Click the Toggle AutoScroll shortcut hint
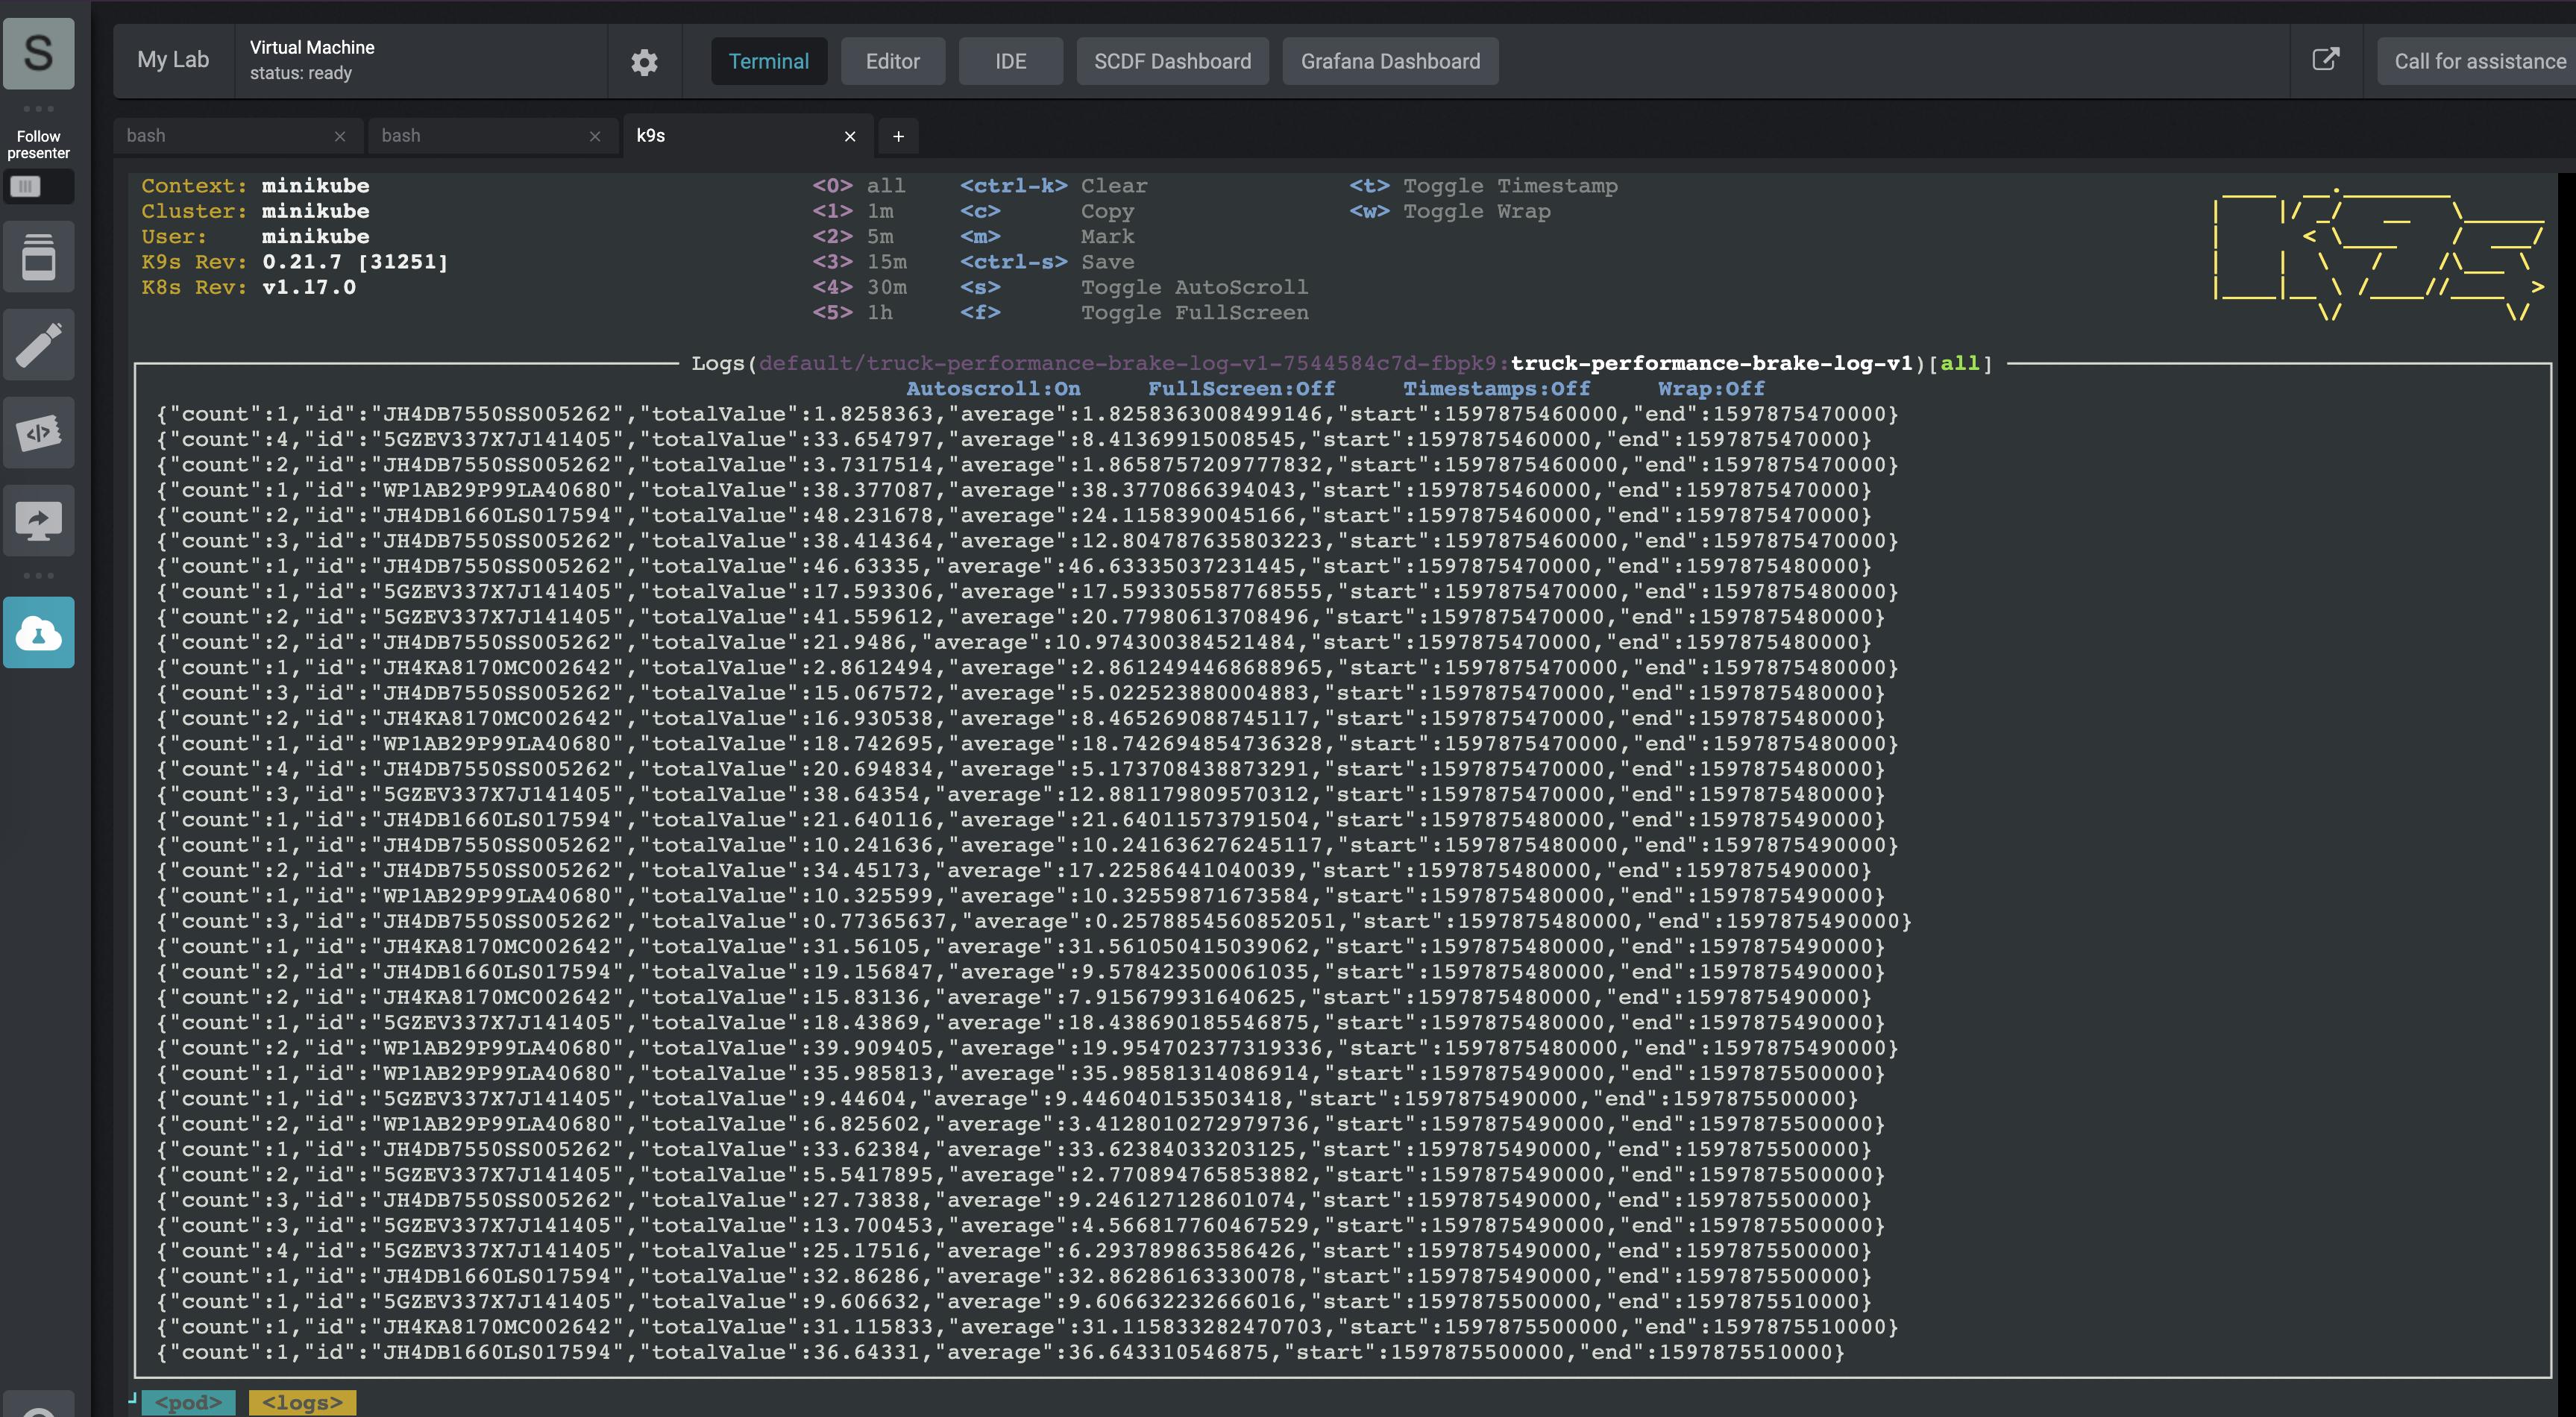Screen dimensions: 2576x1417 [x=1134, y=287]
